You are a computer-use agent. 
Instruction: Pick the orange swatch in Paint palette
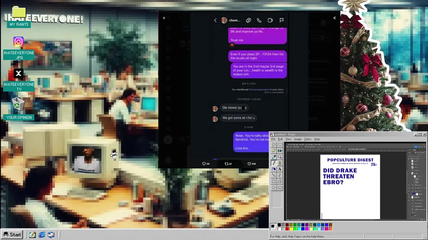click(330, 229)
